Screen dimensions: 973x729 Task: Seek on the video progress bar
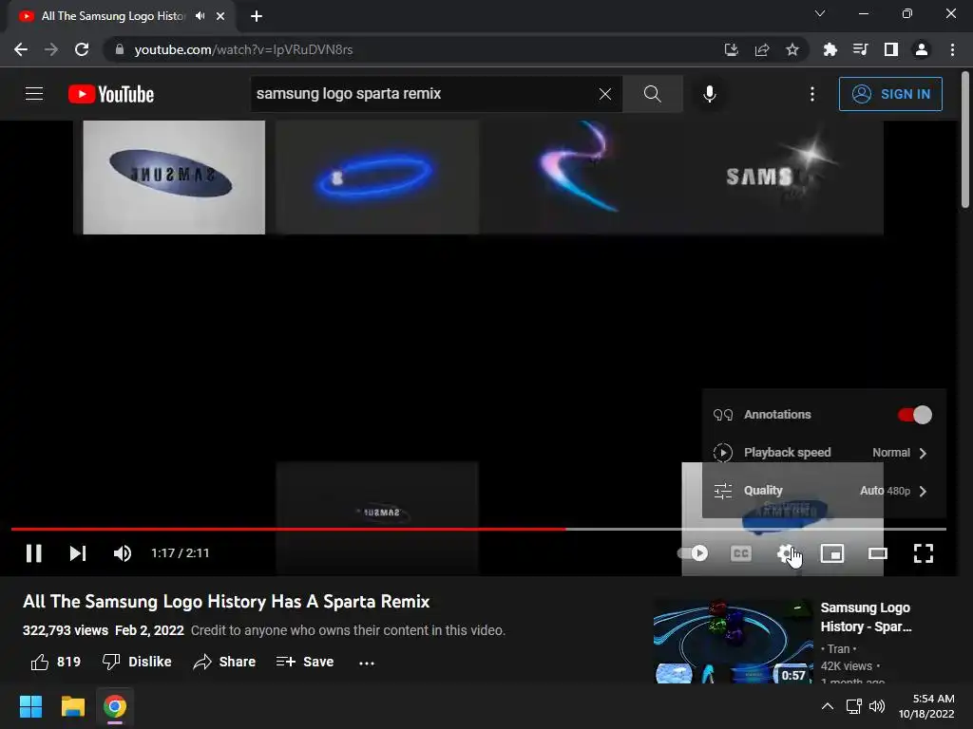(x=479, y=529)
